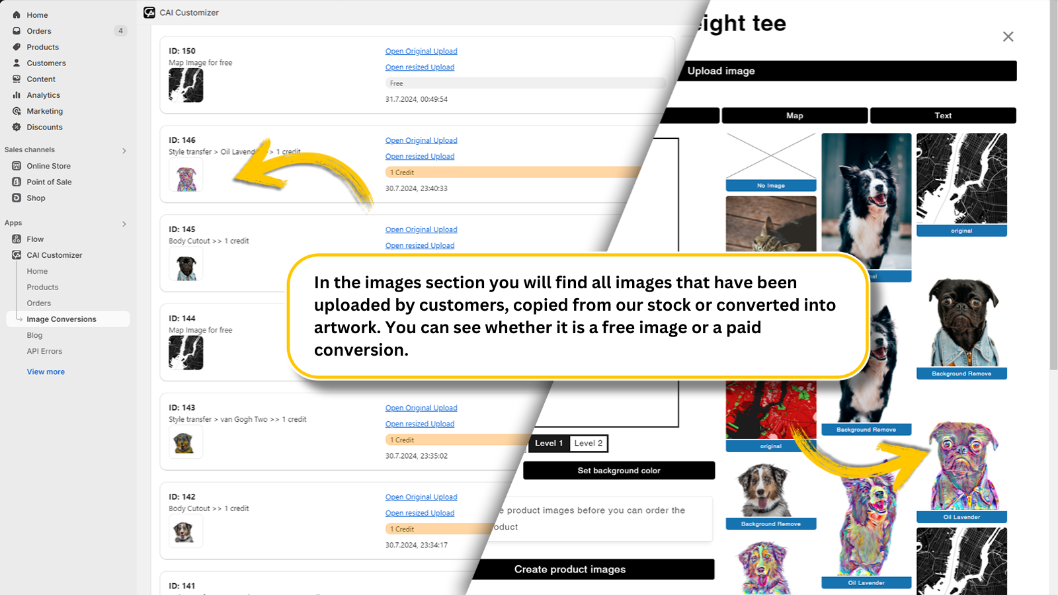This screenshot has height=595, width=1058.
Task: Click the CAI Customizer logo in page header
Action: pos(149,13)
